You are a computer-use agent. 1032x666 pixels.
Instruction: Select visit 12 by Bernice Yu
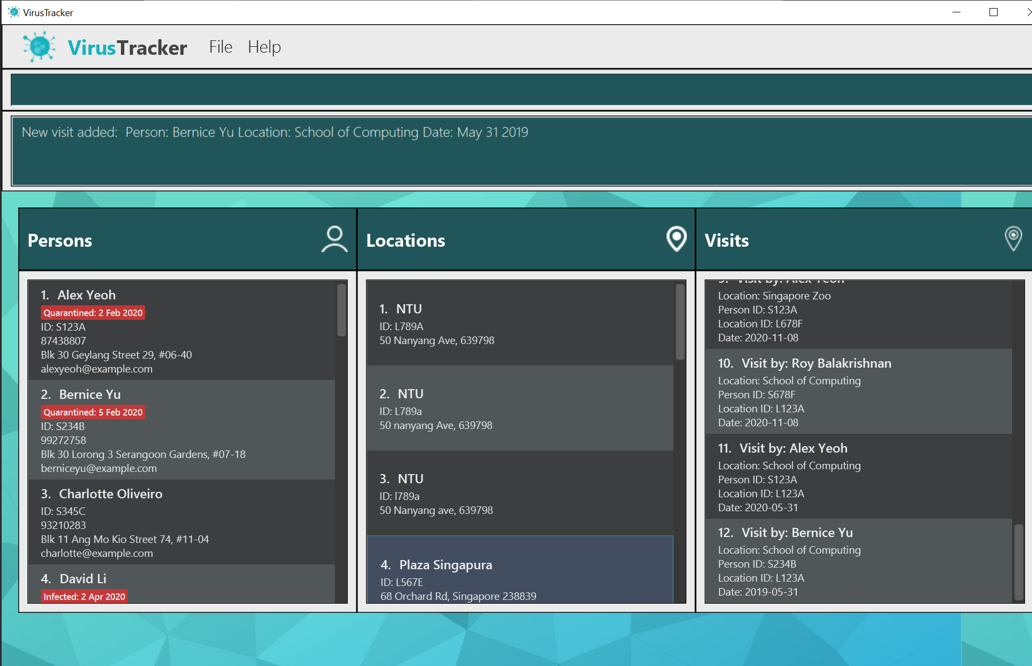[x=858, y=561]
